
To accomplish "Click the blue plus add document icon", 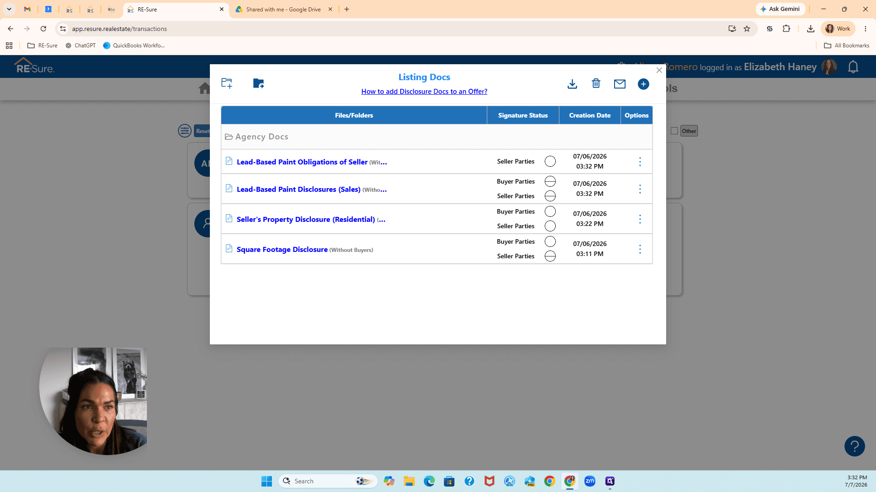I will coord(643,84).
